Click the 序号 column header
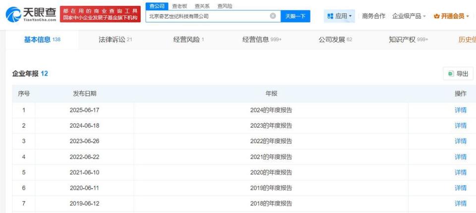This screenshot has width=476, height=213. tap(24, 93)
